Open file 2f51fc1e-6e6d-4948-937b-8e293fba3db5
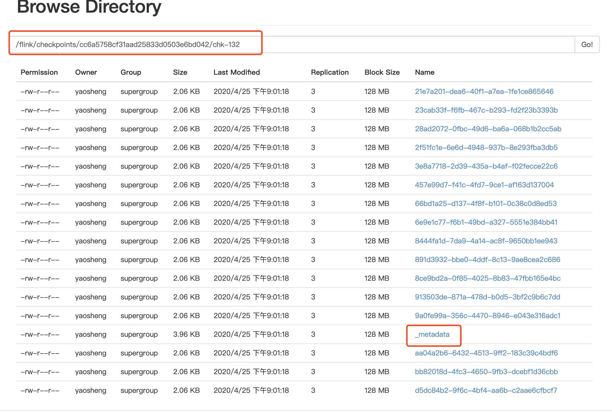This screenshot has height=413, width=612. tap(486, 147)
